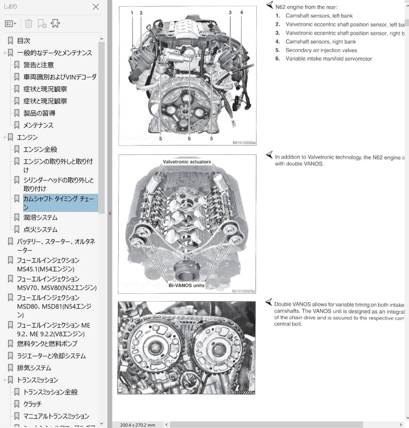Open the ラジエーターと冷却システム bookmark
The width and height of the screenshot is (409, 428).
pos(51,356)
